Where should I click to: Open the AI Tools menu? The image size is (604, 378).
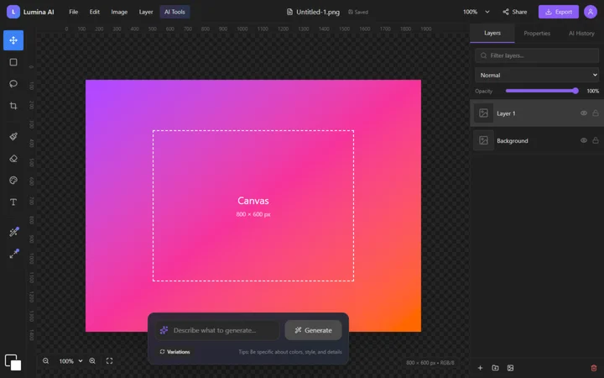pyautogui.click(x=174, y=12)
